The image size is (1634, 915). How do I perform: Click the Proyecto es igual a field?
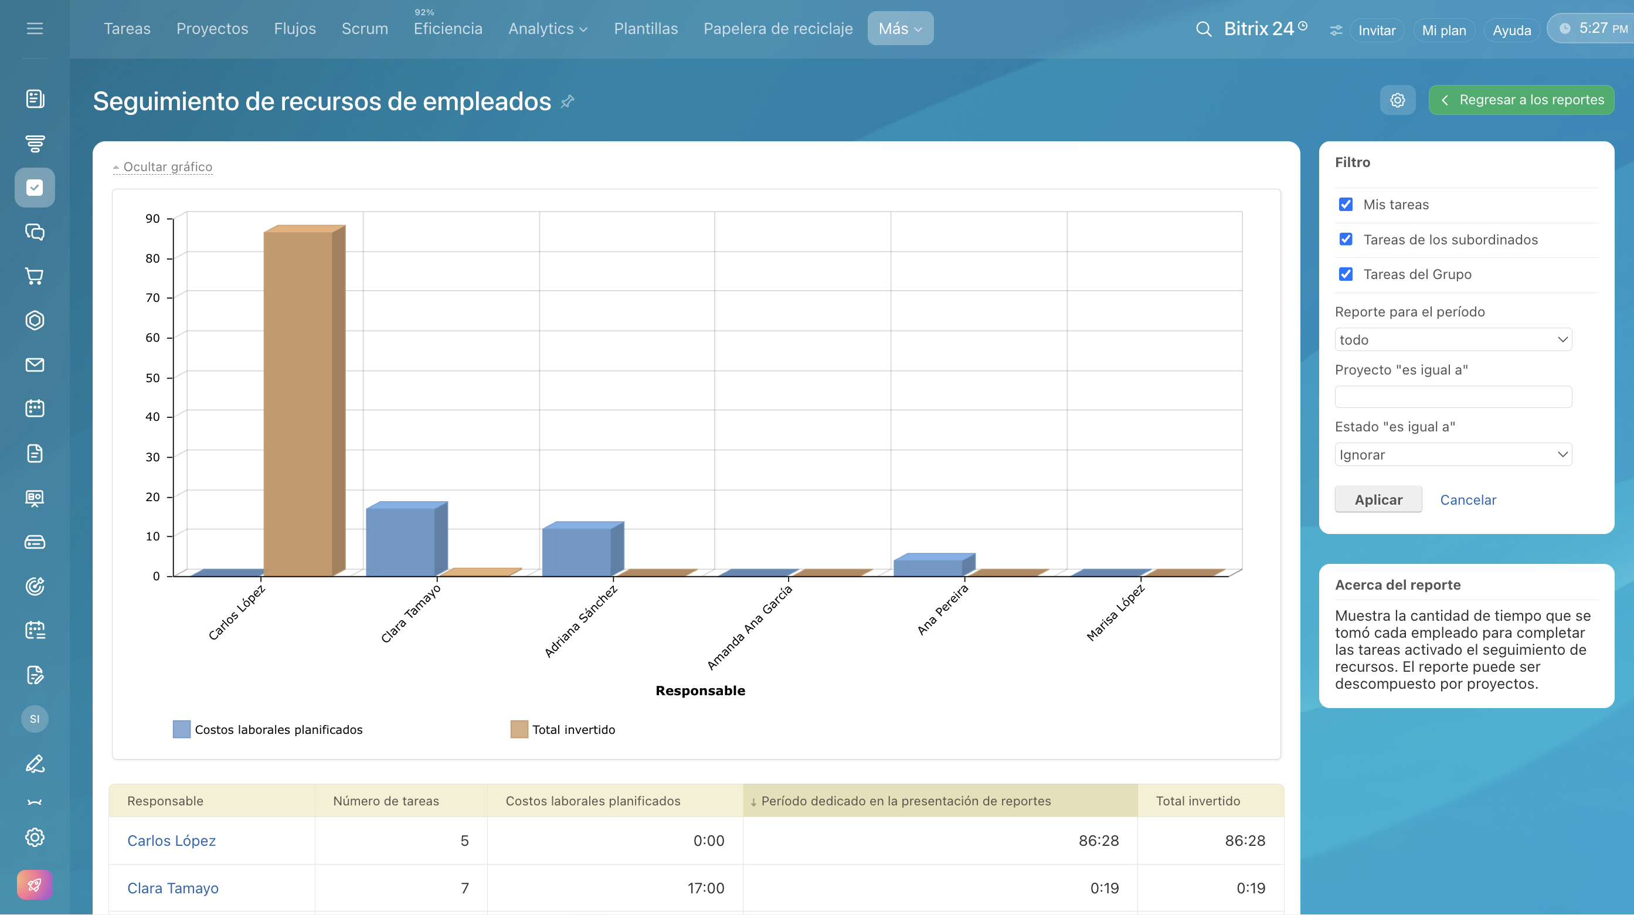1453,397
